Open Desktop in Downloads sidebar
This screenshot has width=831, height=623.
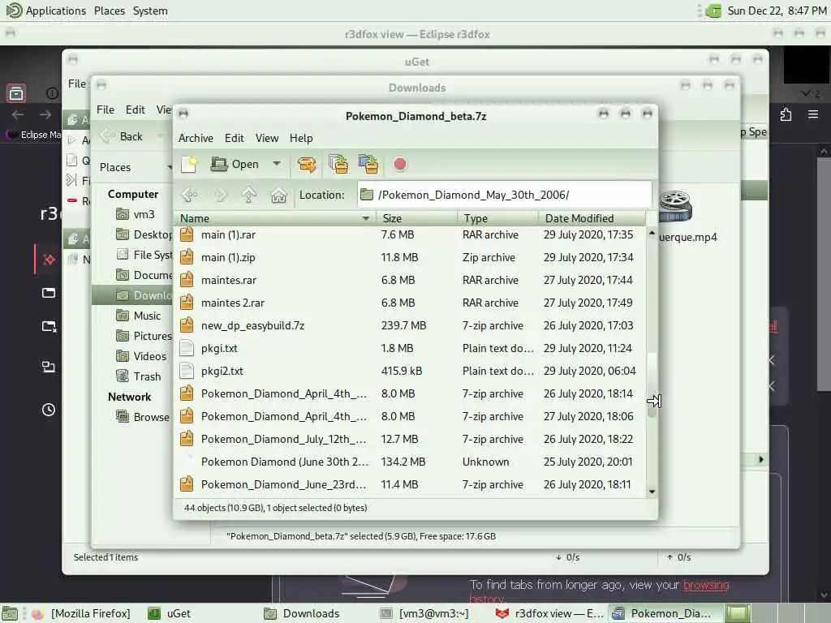tap(144, 234)
